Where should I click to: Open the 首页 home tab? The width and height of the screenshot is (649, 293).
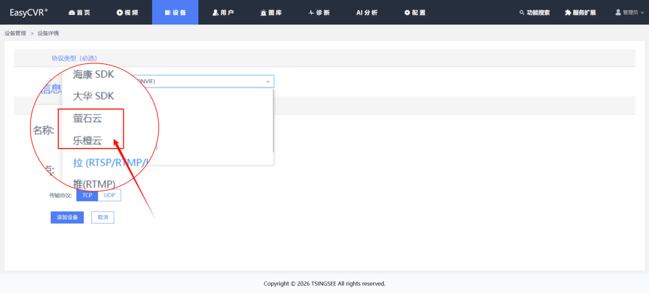(x=79, y=13)
